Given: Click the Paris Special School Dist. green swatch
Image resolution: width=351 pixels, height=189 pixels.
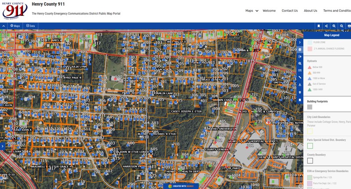Looking at the screenshot, I should pyautogui.click(x=310, y=146).
